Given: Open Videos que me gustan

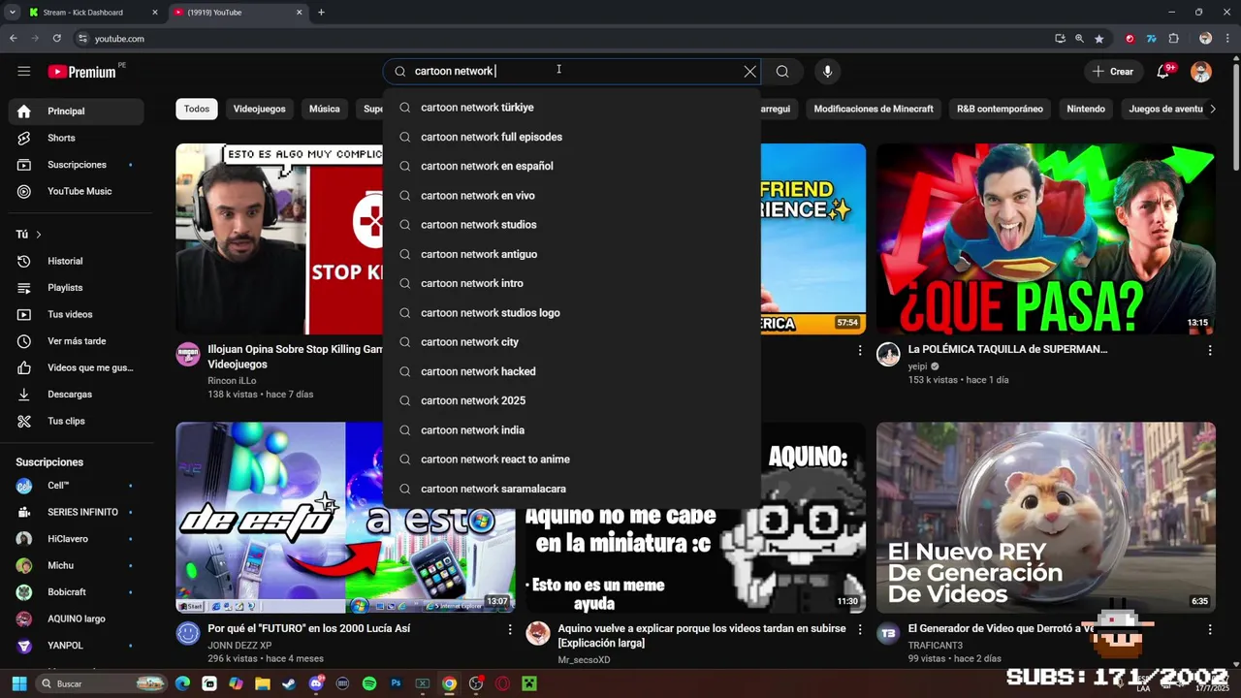Looking at the screenshot, I should click(x=76, y=367).
